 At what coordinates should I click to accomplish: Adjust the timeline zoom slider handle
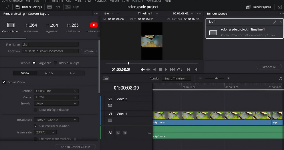click(x=216, y=78)
